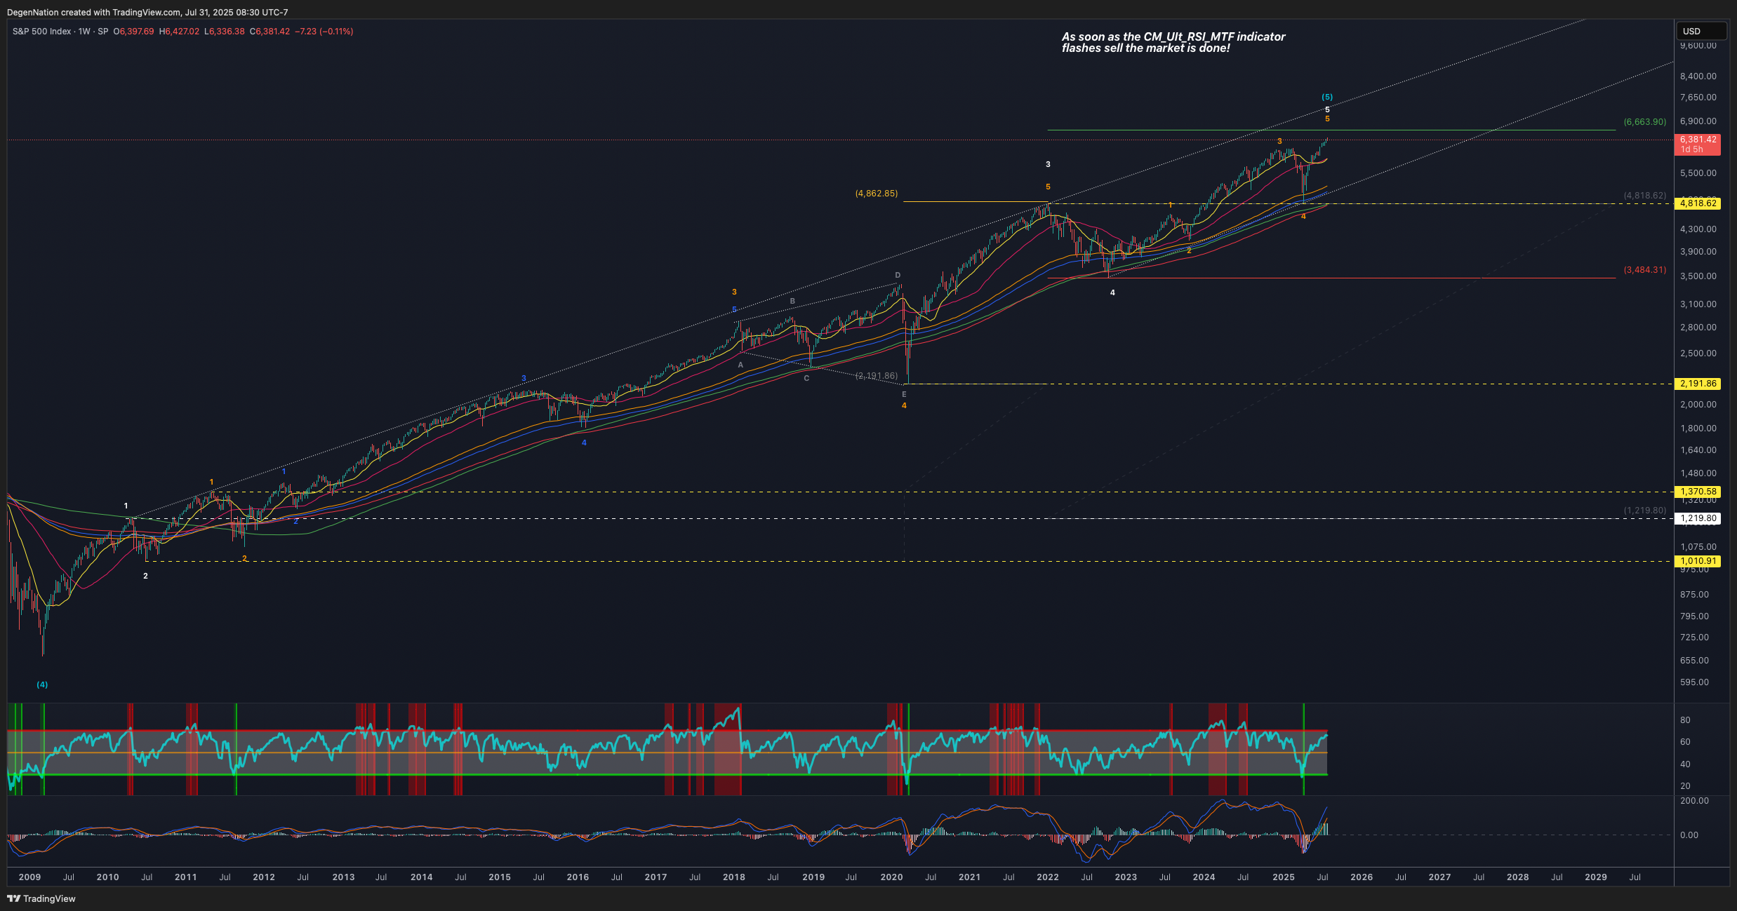This screenshot has height=911, width=1737.
Task: Click the 8,400.00 price scale value
Action: pos(1698,76)
